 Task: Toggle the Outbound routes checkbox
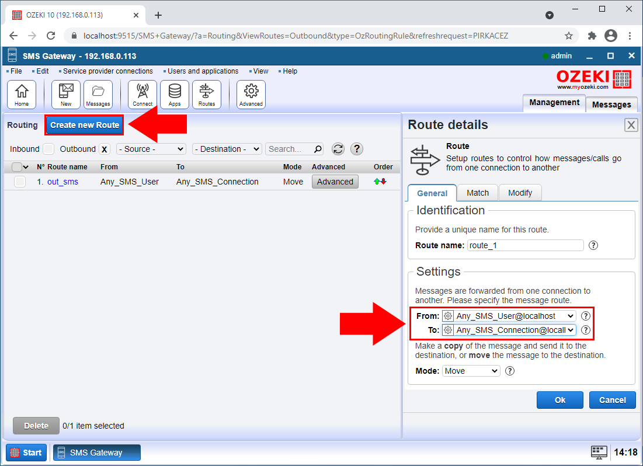[x=105, y=149]
